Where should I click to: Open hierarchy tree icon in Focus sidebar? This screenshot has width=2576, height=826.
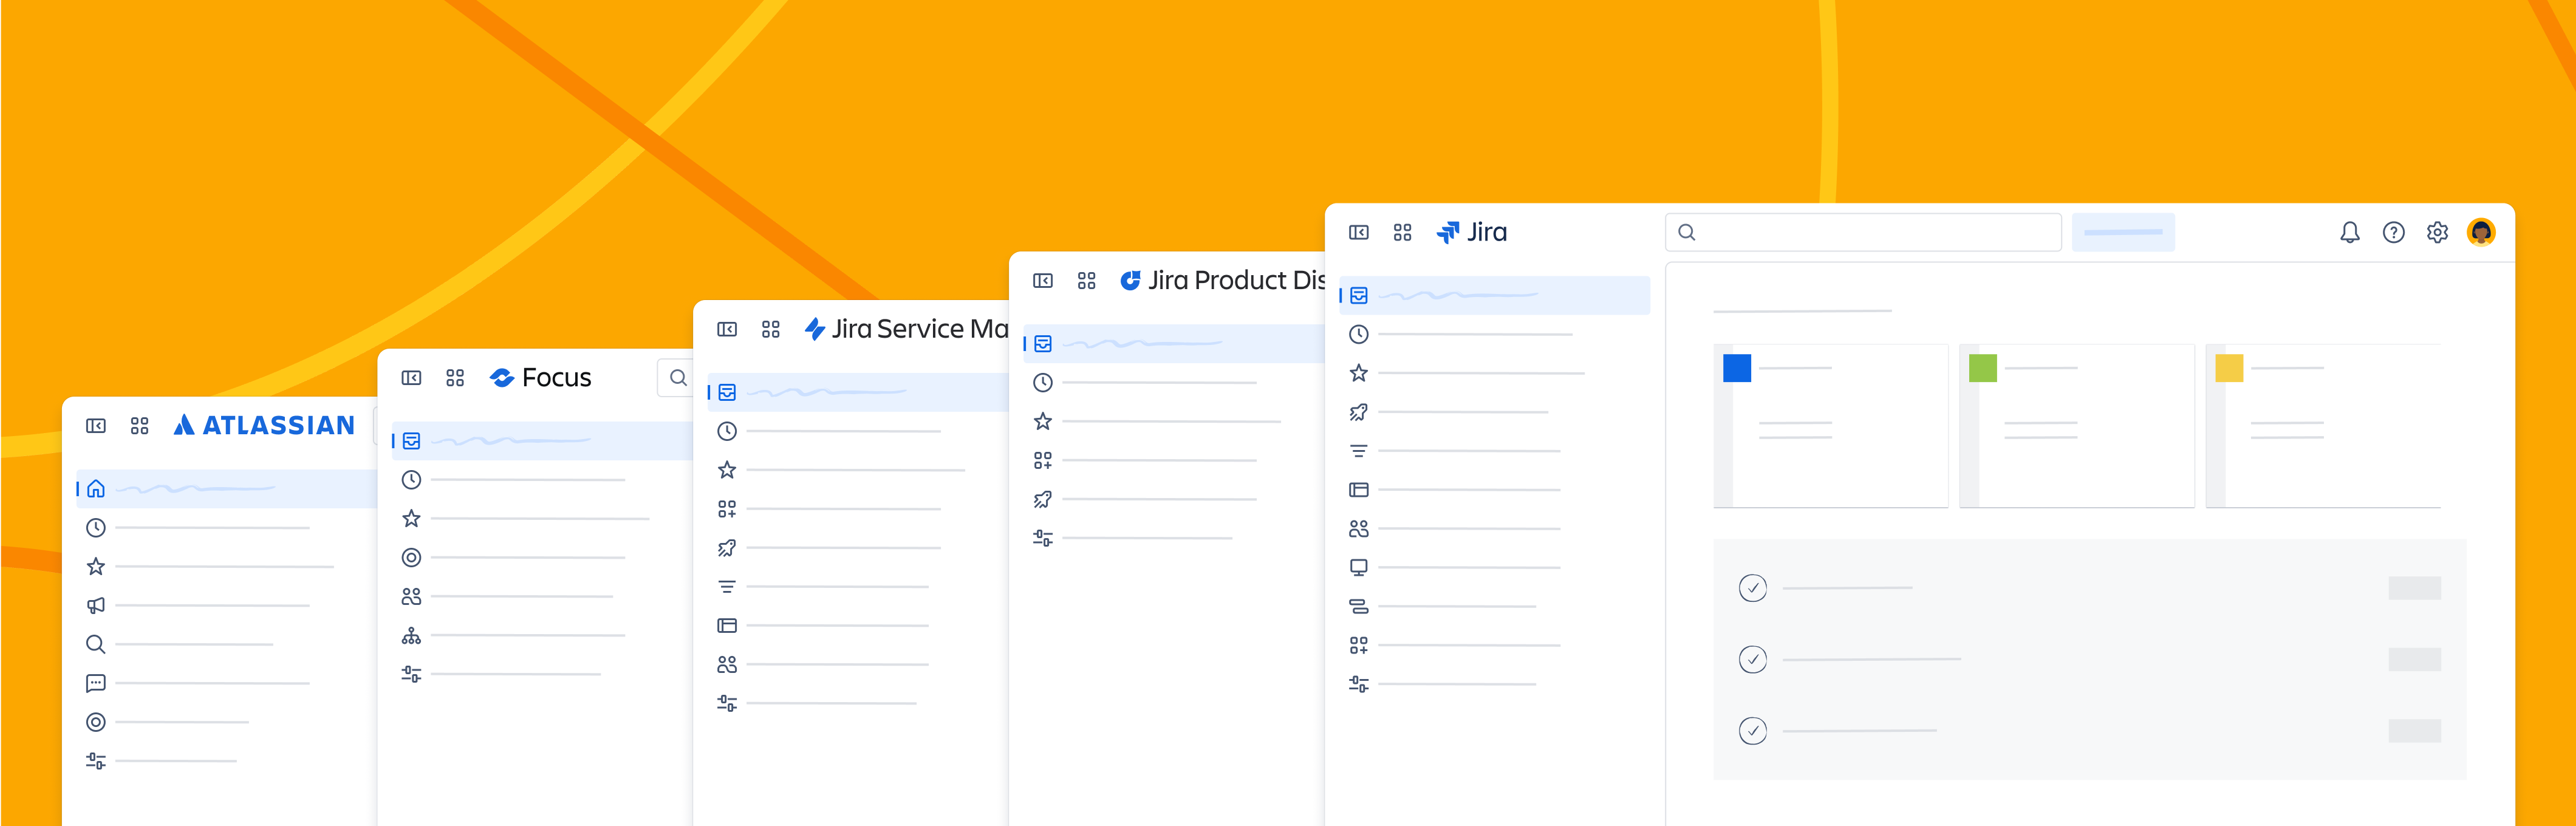(411, 635)
